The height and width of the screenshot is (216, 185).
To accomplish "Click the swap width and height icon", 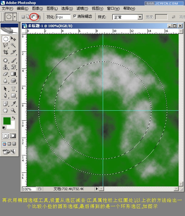I will pos(173,17).
